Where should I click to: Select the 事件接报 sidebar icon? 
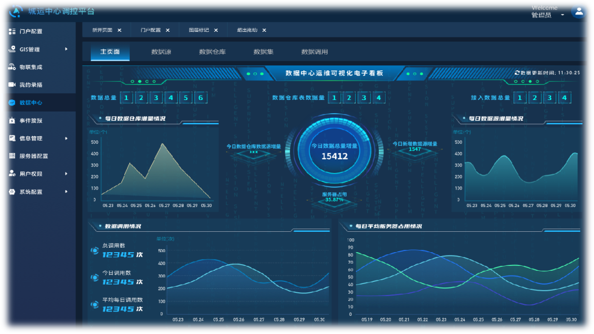(12, 120)
